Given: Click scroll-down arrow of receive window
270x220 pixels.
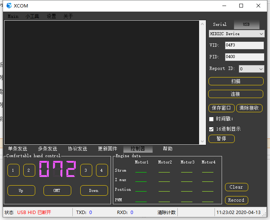Looking at the screenshot, I should (202, 141).
